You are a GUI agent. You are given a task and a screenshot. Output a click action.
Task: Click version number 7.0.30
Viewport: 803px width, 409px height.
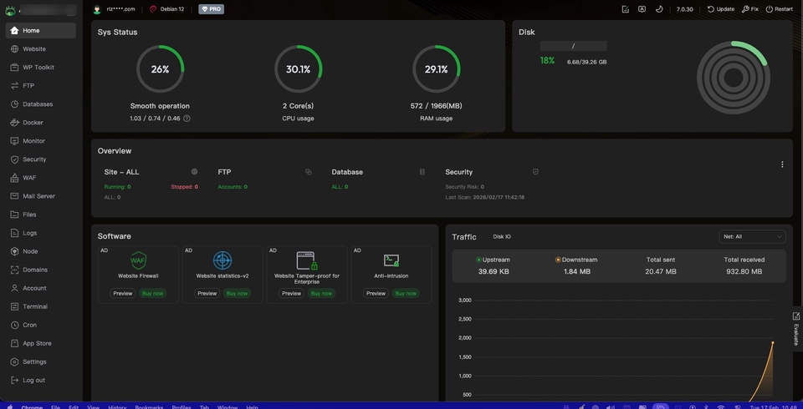tap(685, 9)
